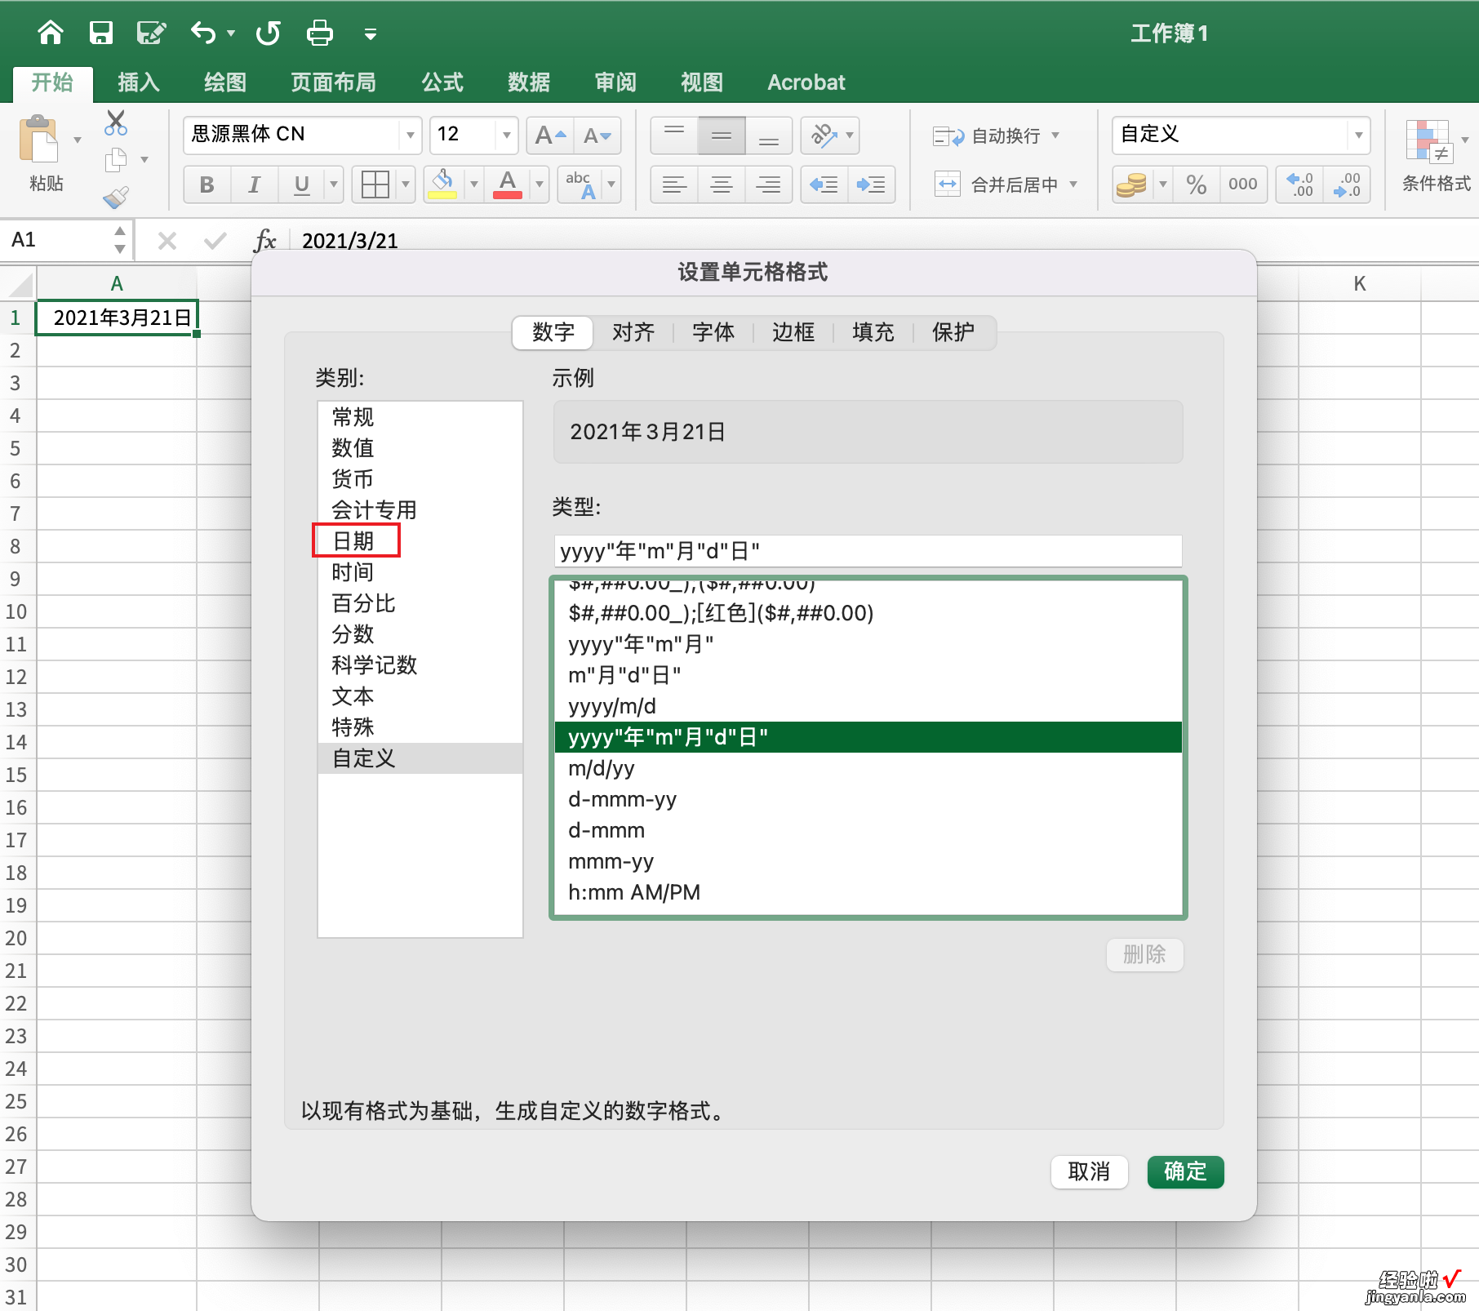The height and width of the screenshot is (1311, 1479).
Task: Increase font size with large A icon
Action: [550, 136]
